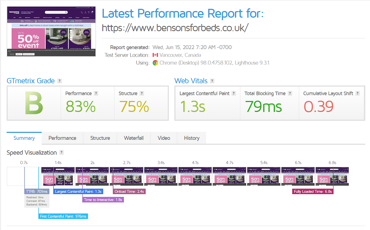
Task: Click the grade B letter
Action: tap(34, 103)
